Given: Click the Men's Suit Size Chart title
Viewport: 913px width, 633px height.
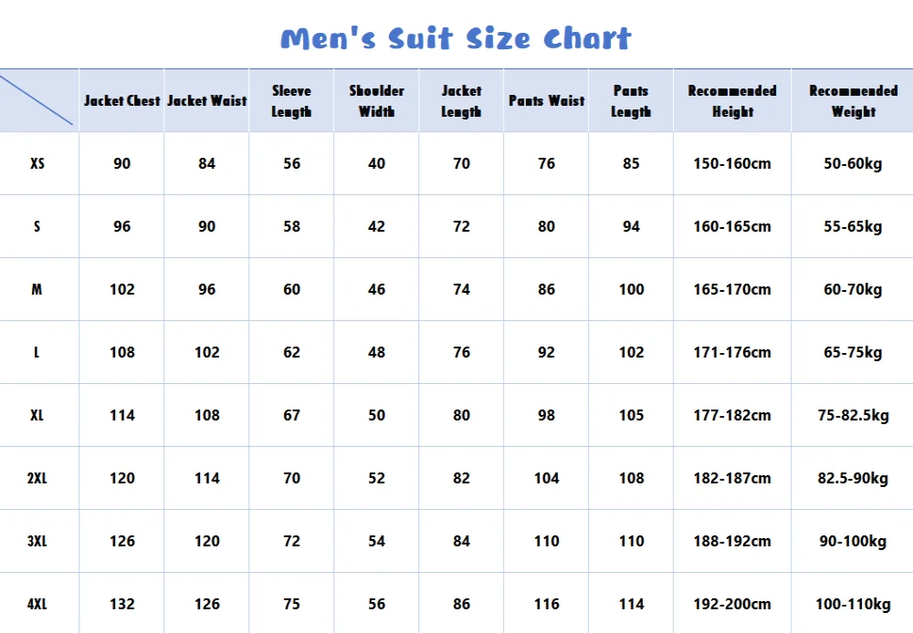Looking at the screenshot, I should coord(456,39).
